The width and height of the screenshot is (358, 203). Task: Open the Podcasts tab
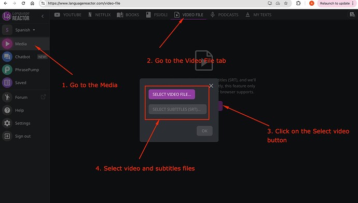pyautogui.click(x=224, y=15)
